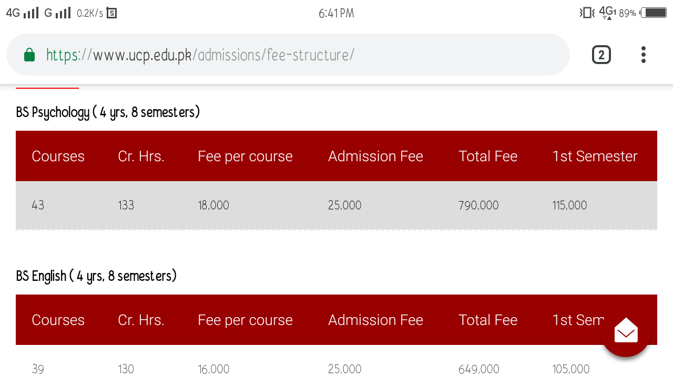This screenshot has height=378, width=673.
Task: Tap the 4G data indicator beside battery
Action: click(x=607, y=13)
